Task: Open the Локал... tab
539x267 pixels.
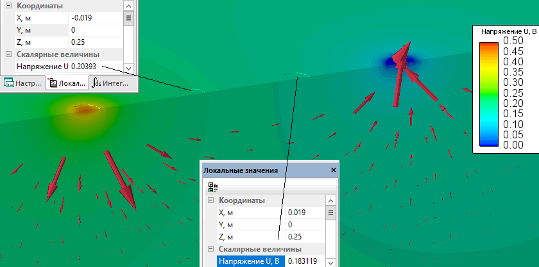Action: pos(66,83)
